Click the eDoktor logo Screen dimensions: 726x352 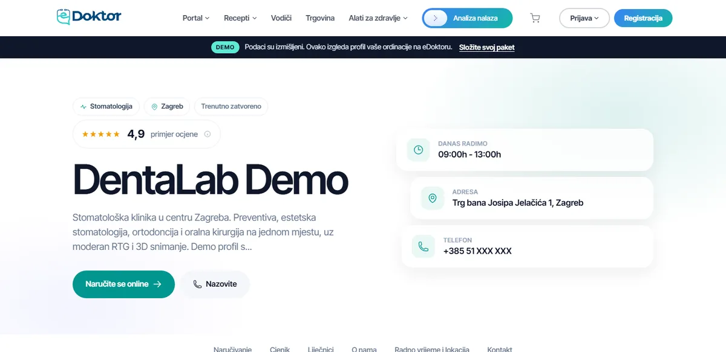(x=89, y=17)
